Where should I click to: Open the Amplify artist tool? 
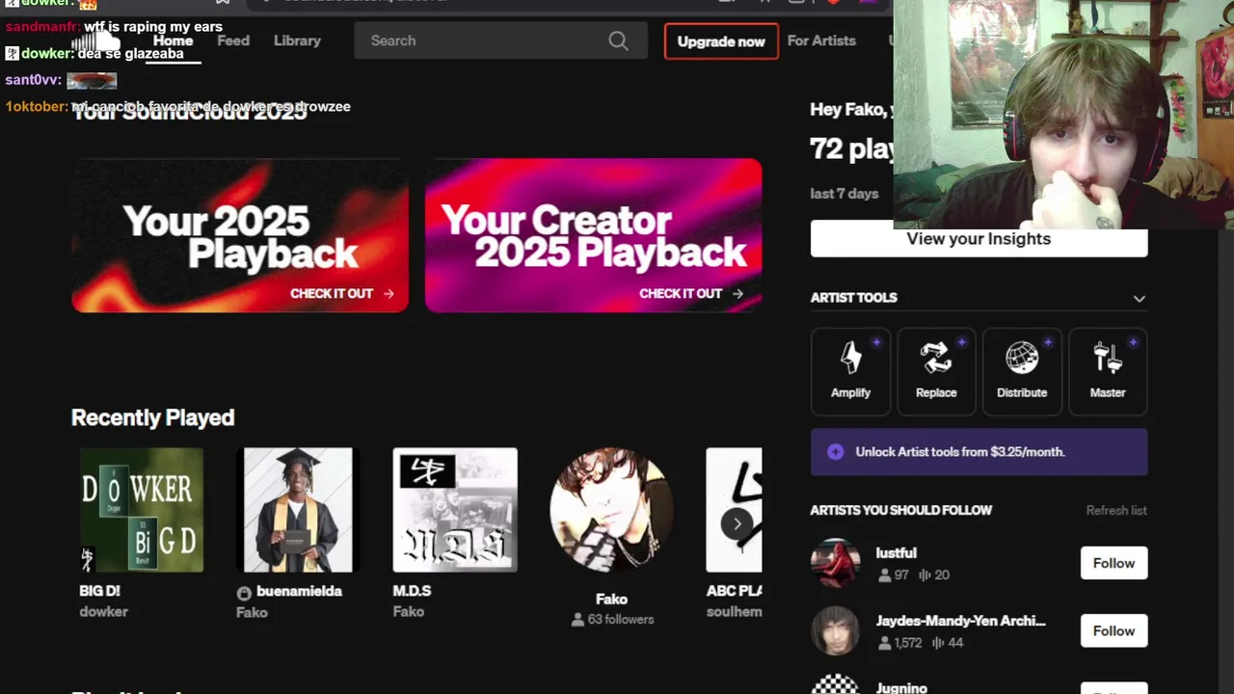[x=850, y=371]
